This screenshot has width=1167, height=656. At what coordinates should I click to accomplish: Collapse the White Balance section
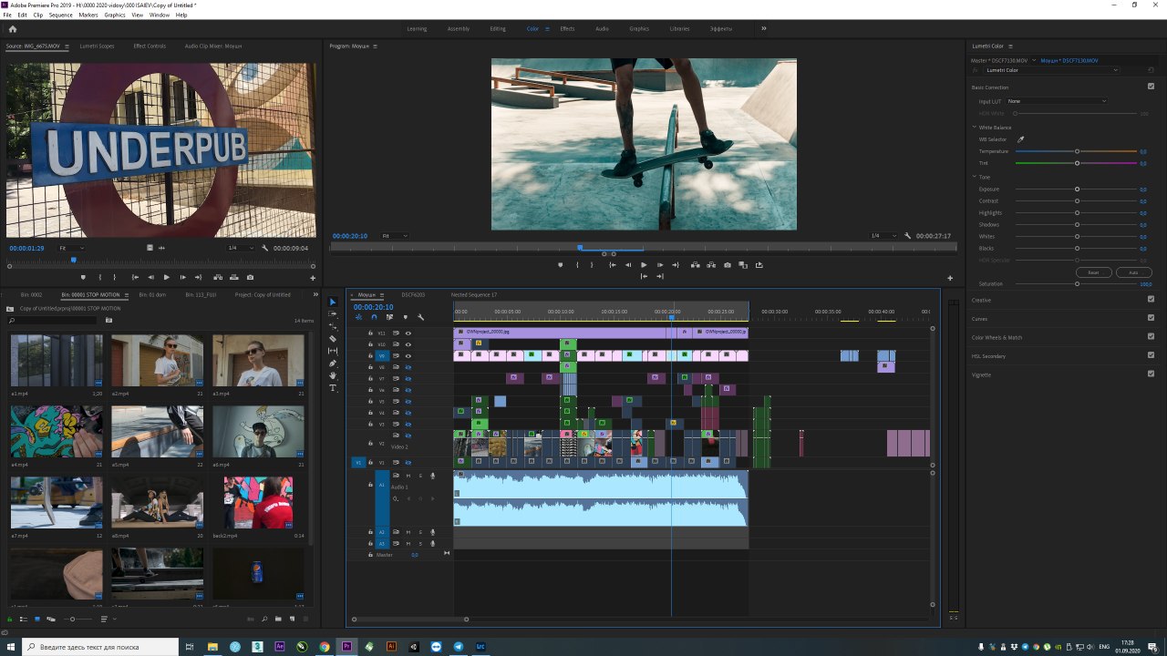pos(975,128)
